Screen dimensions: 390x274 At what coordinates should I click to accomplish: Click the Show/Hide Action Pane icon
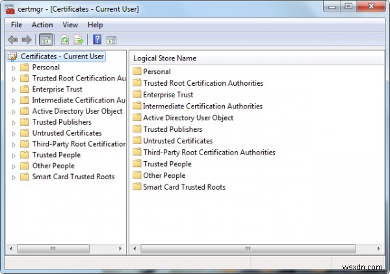111,40
